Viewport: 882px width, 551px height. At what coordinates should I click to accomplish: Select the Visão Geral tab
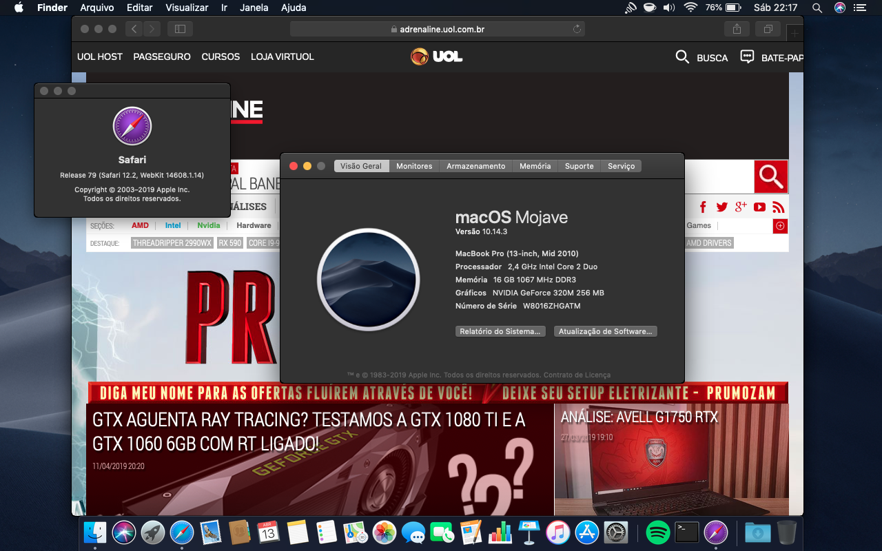click(362, 166)
